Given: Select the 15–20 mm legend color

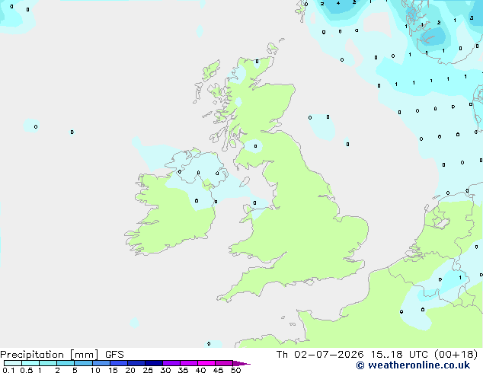Looking at the screenshot, I should point(118,363).
